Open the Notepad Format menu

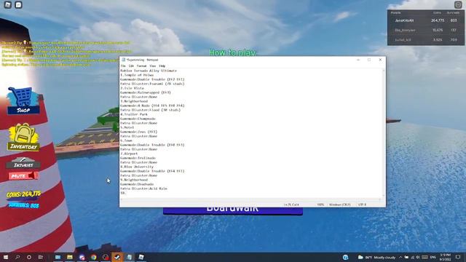141,66
